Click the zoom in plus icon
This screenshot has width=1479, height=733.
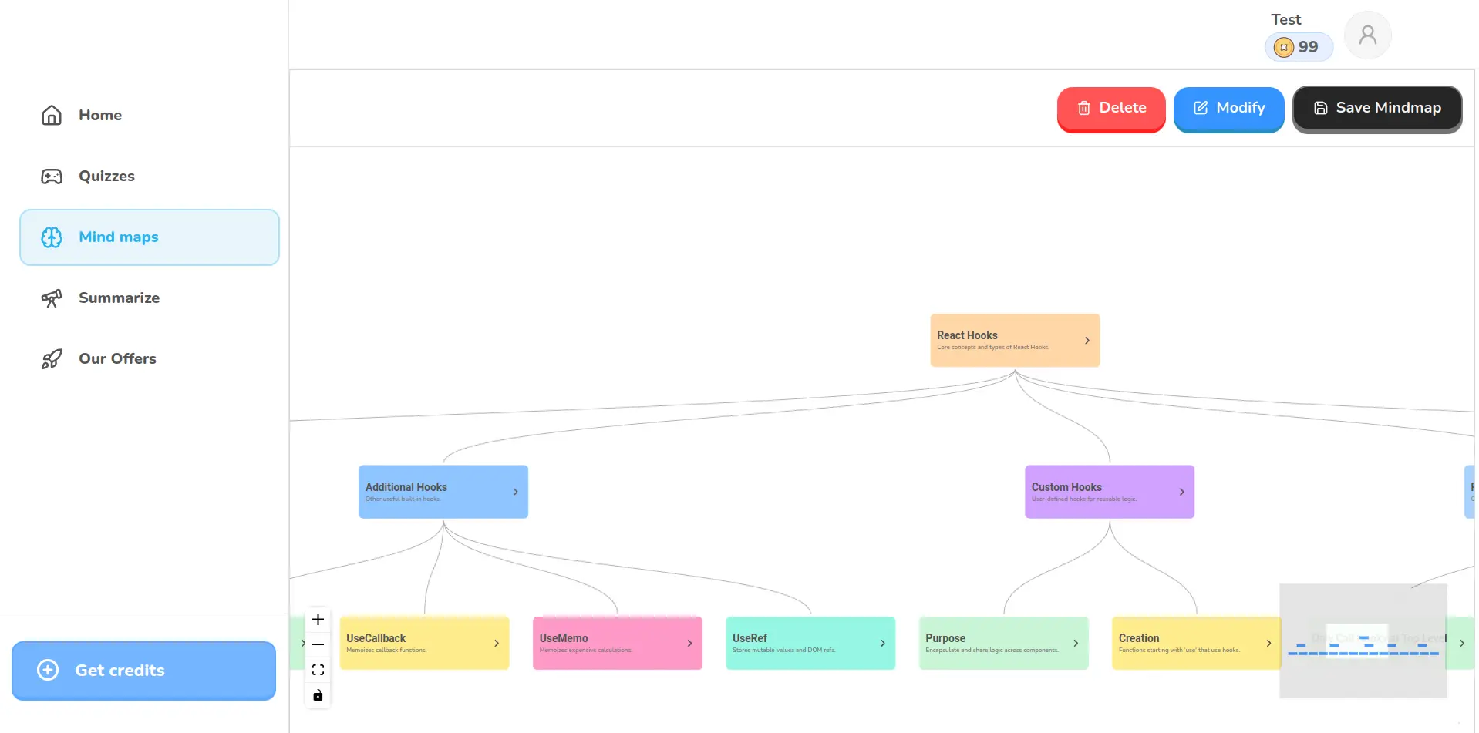(x=318, y=619)
